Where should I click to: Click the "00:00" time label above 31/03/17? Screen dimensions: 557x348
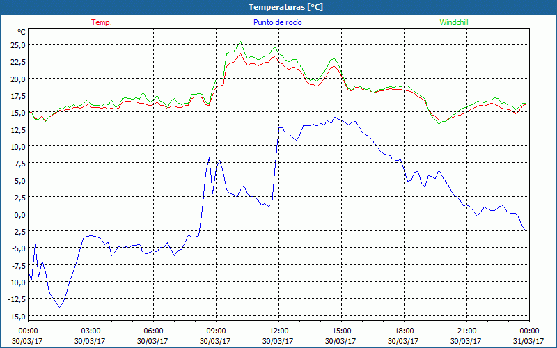point(529,331)
